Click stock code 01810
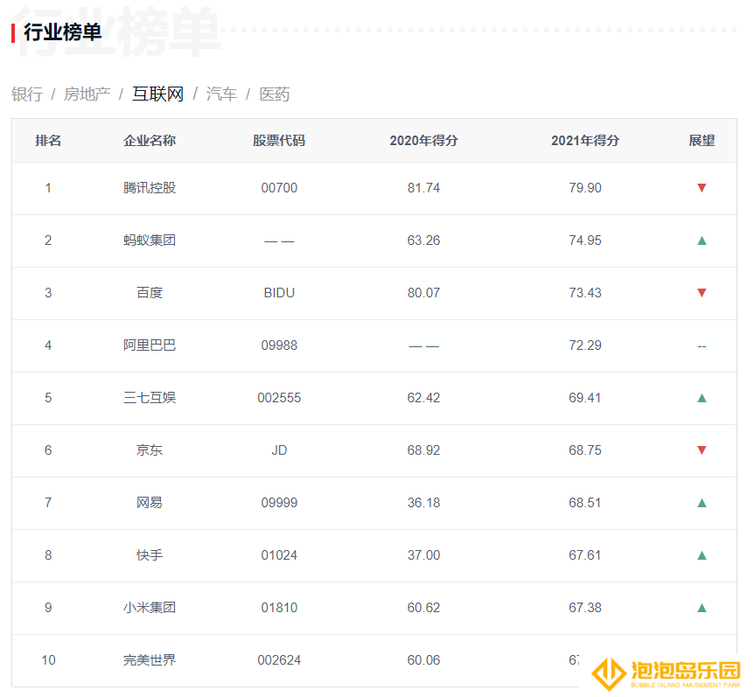 279,608
